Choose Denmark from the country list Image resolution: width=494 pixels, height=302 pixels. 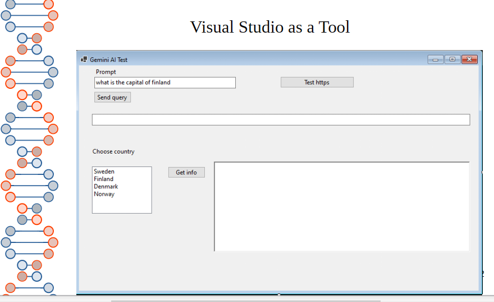(106, 186)
